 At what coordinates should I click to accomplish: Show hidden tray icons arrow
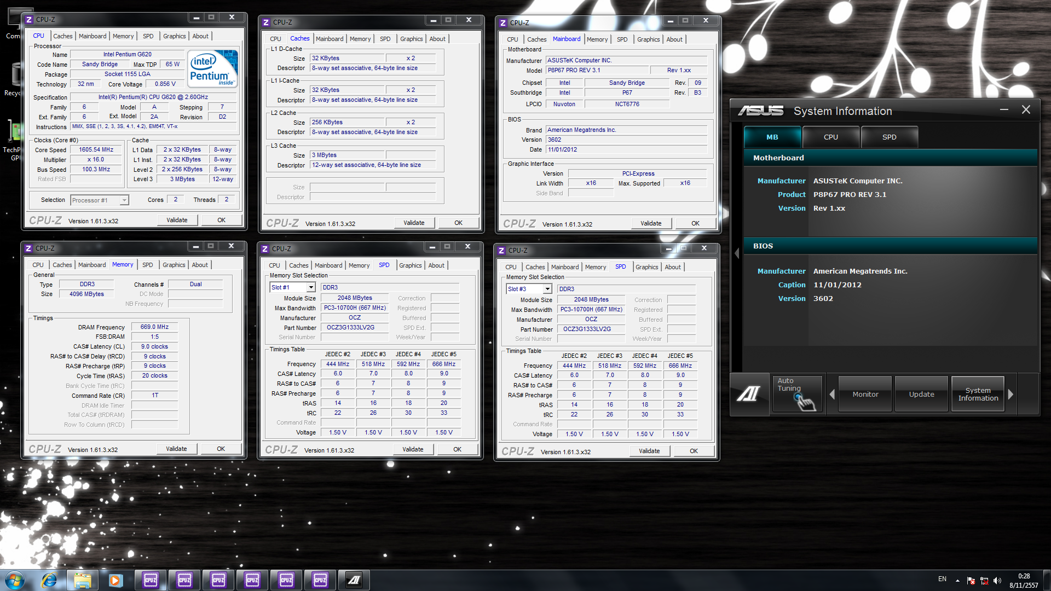click(x=957, y=581)
